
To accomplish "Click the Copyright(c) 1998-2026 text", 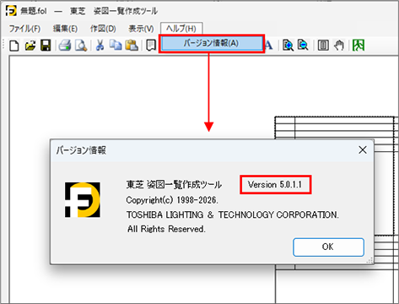I will click(x=172, y=200).
